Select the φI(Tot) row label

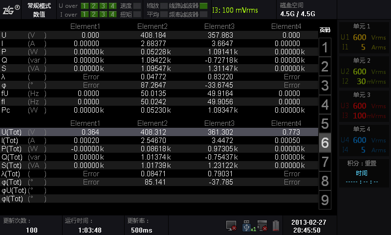pos(12,199)
